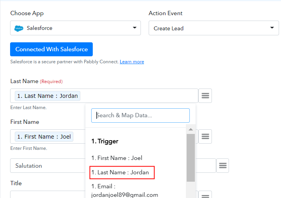281x198 pixels.
Task: Click the map data list scrollbar thumb
Action: click(191, 158)
